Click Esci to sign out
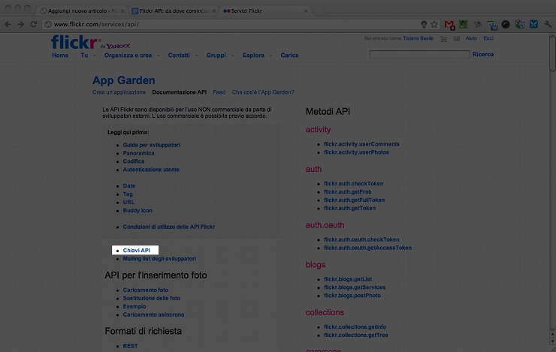This screenshot has height=352, width=556. pos(488,38)
